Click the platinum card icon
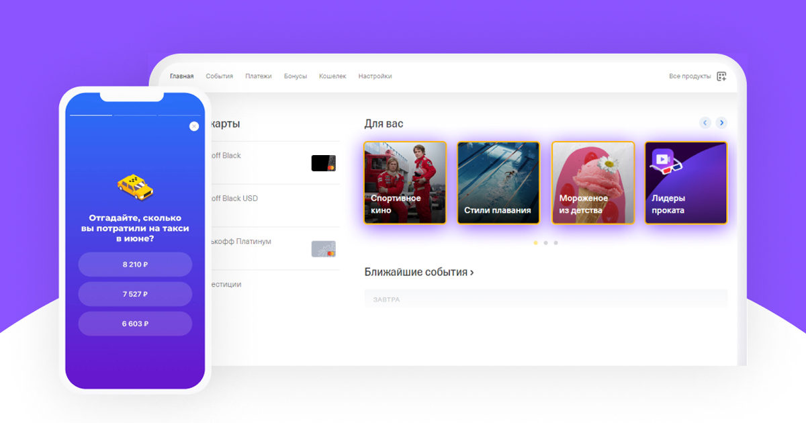Screen dimensions: 806x423 [x=323, y=249]
